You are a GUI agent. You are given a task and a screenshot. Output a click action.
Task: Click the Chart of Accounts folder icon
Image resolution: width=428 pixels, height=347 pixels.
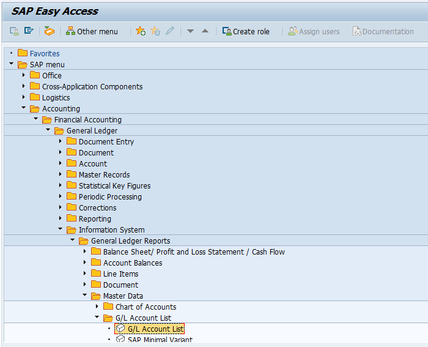pyautogui.click(x=108, y=306)
